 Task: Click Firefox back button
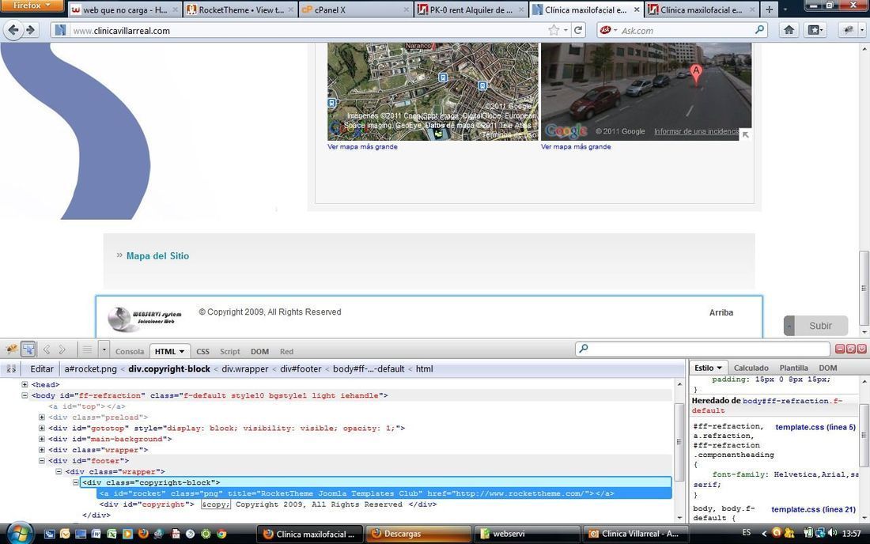14,30
